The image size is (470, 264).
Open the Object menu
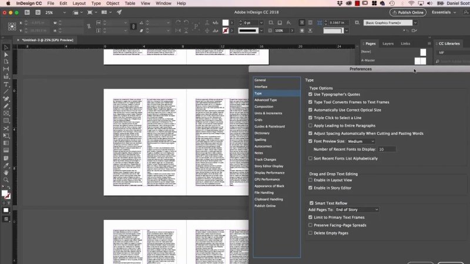click(x=113, y=4)
